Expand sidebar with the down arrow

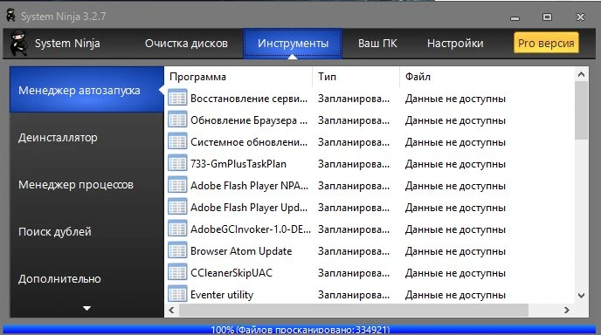click(87, 308)
